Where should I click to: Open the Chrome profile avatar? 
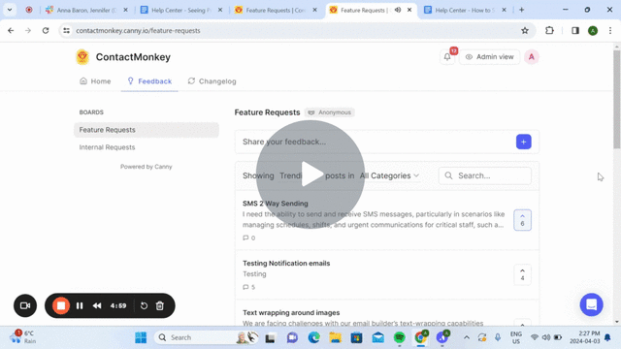point(593,30)
